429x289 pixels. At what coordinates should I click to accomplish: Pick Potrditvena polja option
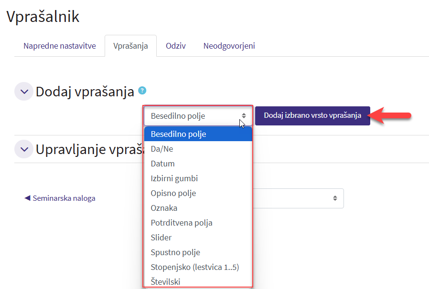click(182, 223)
